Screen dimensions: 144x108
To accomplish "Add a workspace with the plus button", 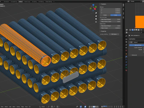I will point(54,1).
